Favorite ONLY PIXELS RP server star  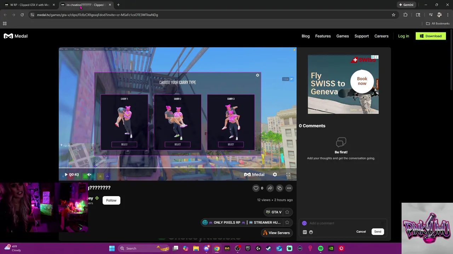tap(287, 223)
